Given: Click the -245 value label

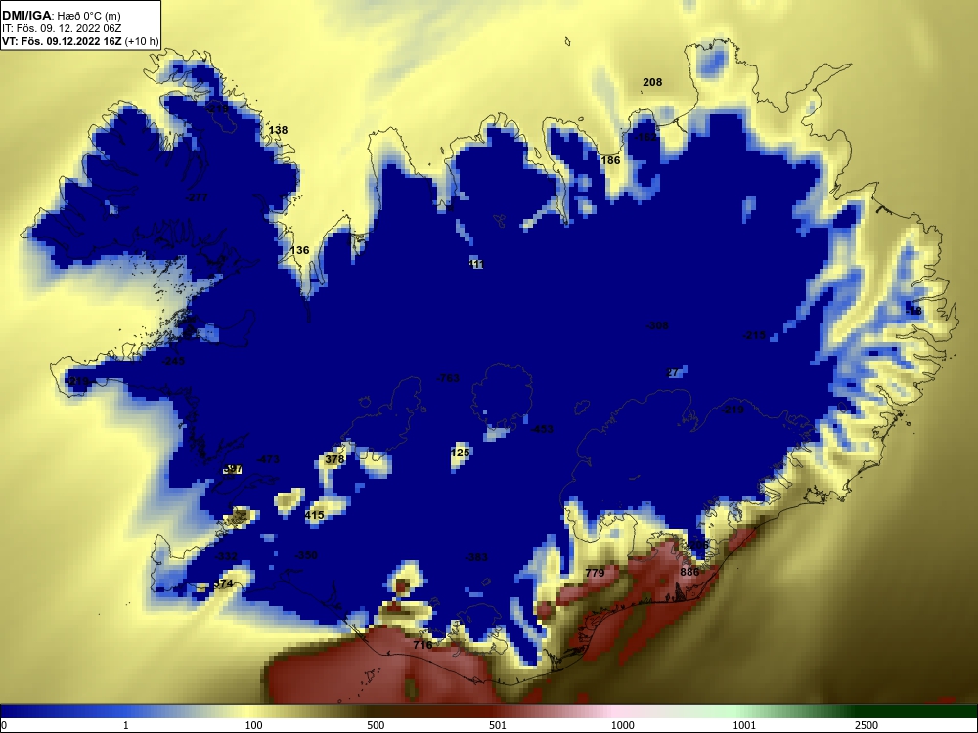Looking at the screenshot, I should click(x=173, y=361).
